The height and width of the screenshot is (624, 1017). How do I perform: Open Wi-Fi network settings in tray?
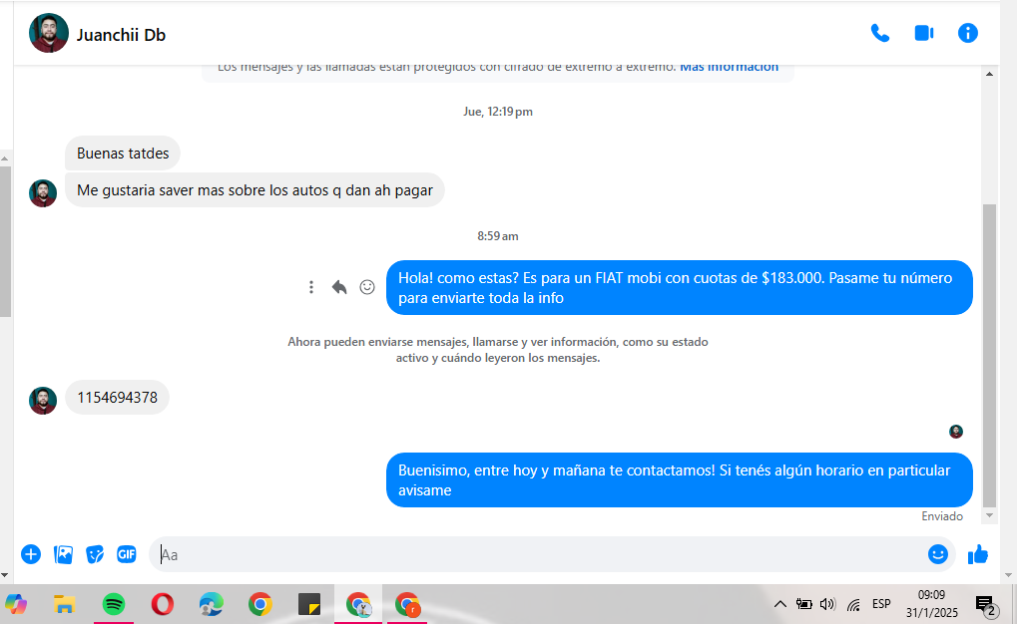tap(853, 604)
